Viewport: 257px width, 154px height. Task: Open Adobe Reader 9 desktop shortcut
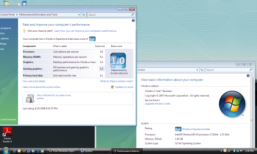pyautogui.click(x=7, y=135)
